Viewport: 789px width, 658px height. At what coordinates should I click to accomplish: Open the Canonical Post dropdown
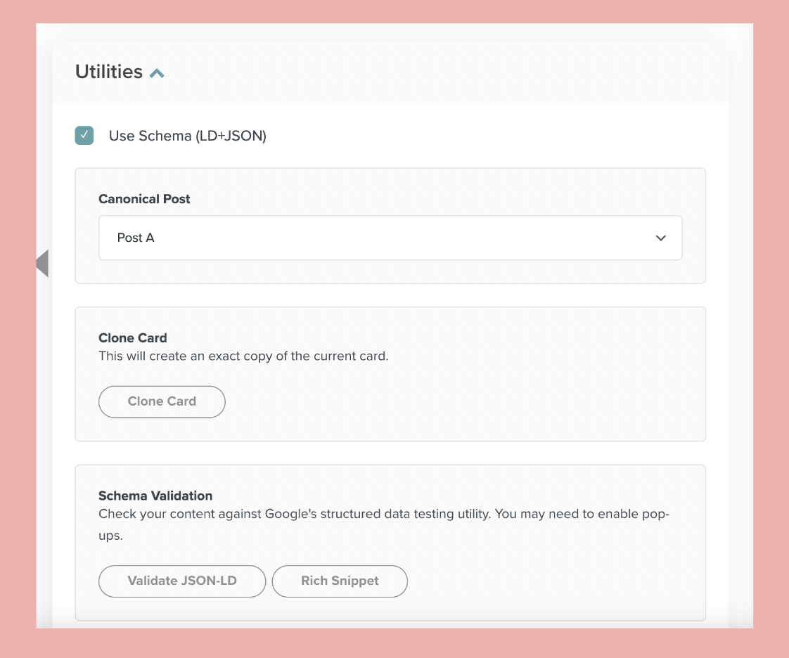[390, 238]
